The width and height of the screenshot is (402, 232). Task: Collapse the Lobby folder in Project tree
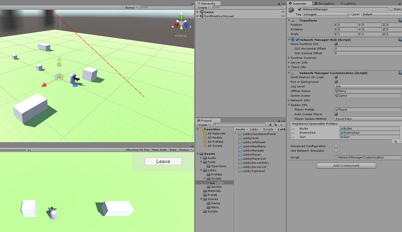(x=201, y=170)
